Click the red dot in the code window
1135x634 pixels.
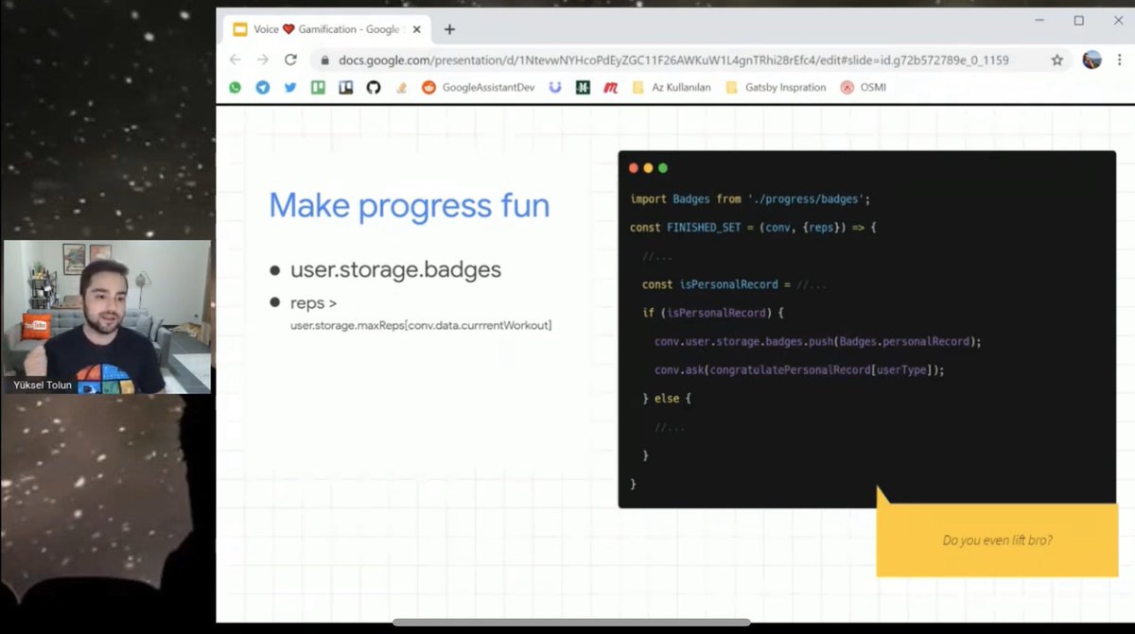pyautogui.click(x=634, y=168)
